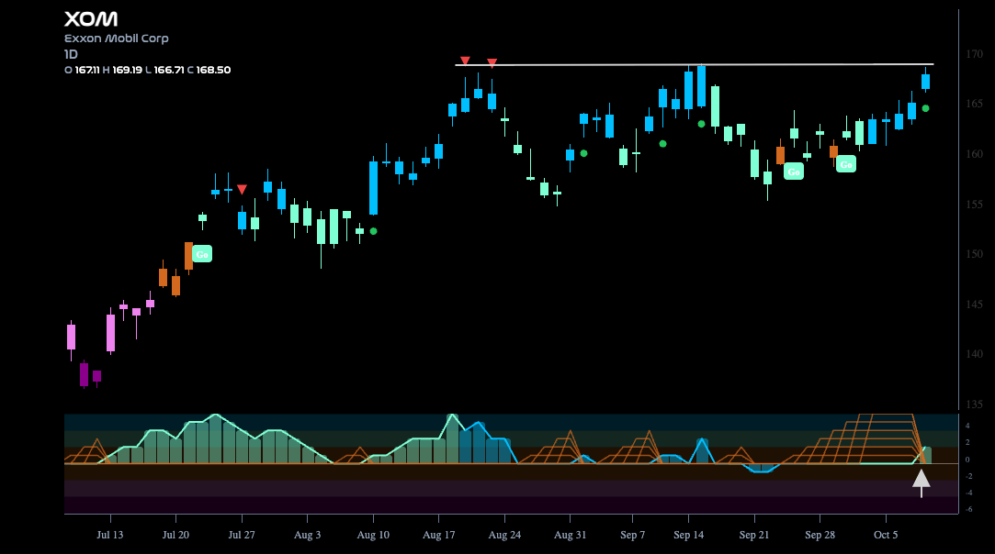
Task: Click the 165 price axis label
Action: [974, 104]
